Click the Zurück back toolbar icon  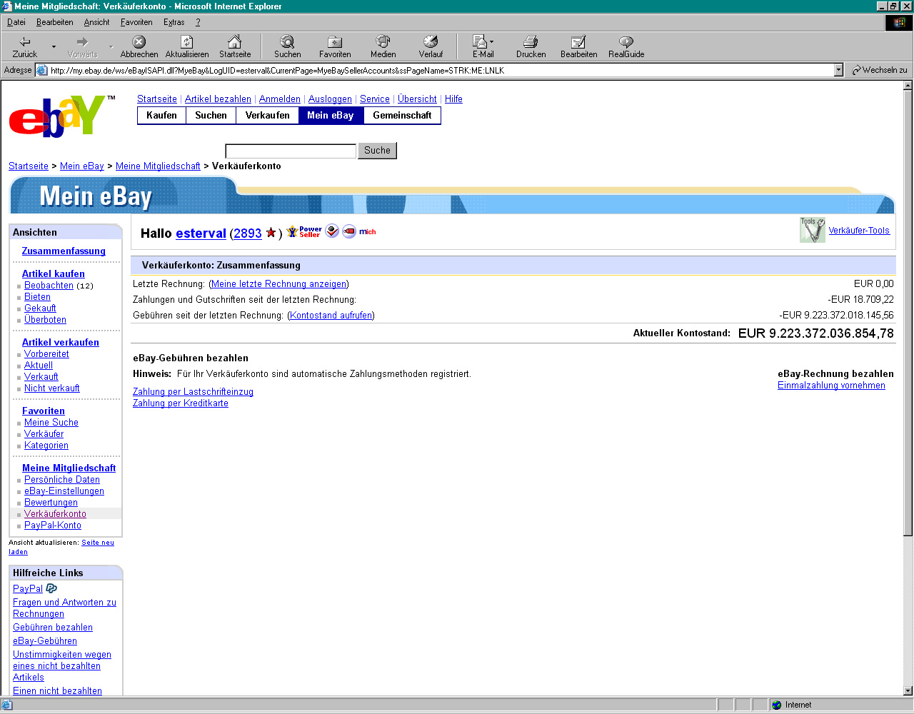[25, 42]
